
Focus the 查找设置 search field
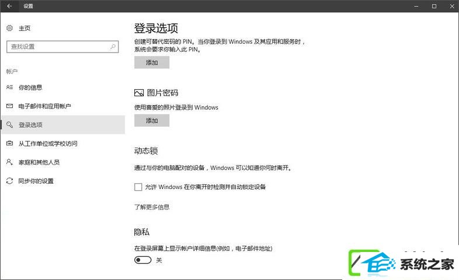click(62, 47)
